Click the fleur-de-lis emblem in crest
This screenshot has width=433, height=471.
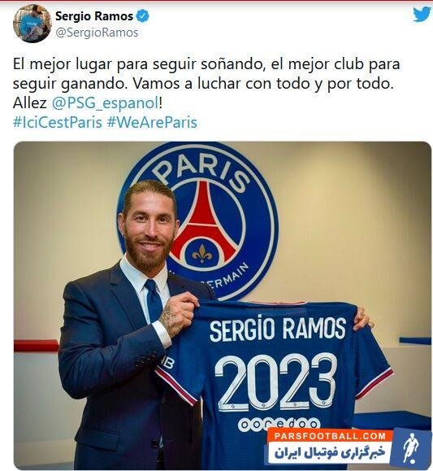point(202,254)
